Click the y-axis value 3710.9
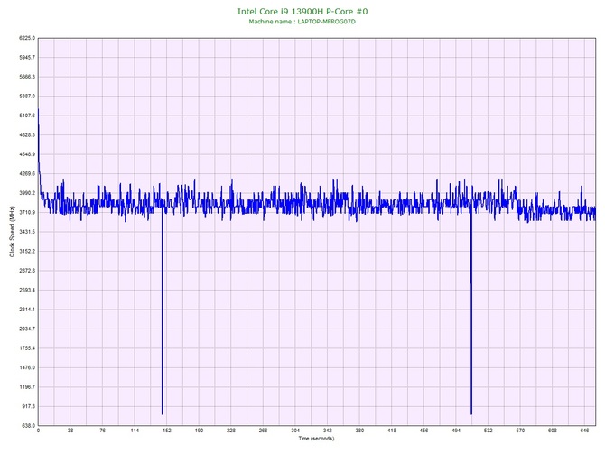This screenshot has width=605, height=454. click(27, 212)
